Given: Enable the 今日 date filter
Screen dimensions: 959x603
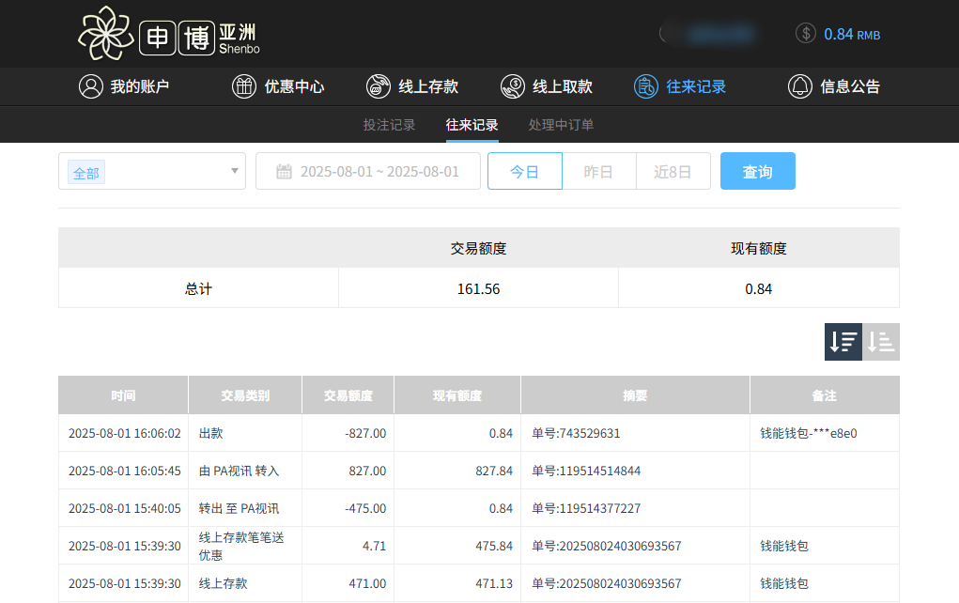Looking at the screenshot, I should pyautogui.click(x=524, y=170).
